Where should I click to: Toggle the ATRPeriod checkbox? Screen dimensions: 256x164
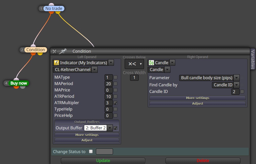(x=116, y=96)
